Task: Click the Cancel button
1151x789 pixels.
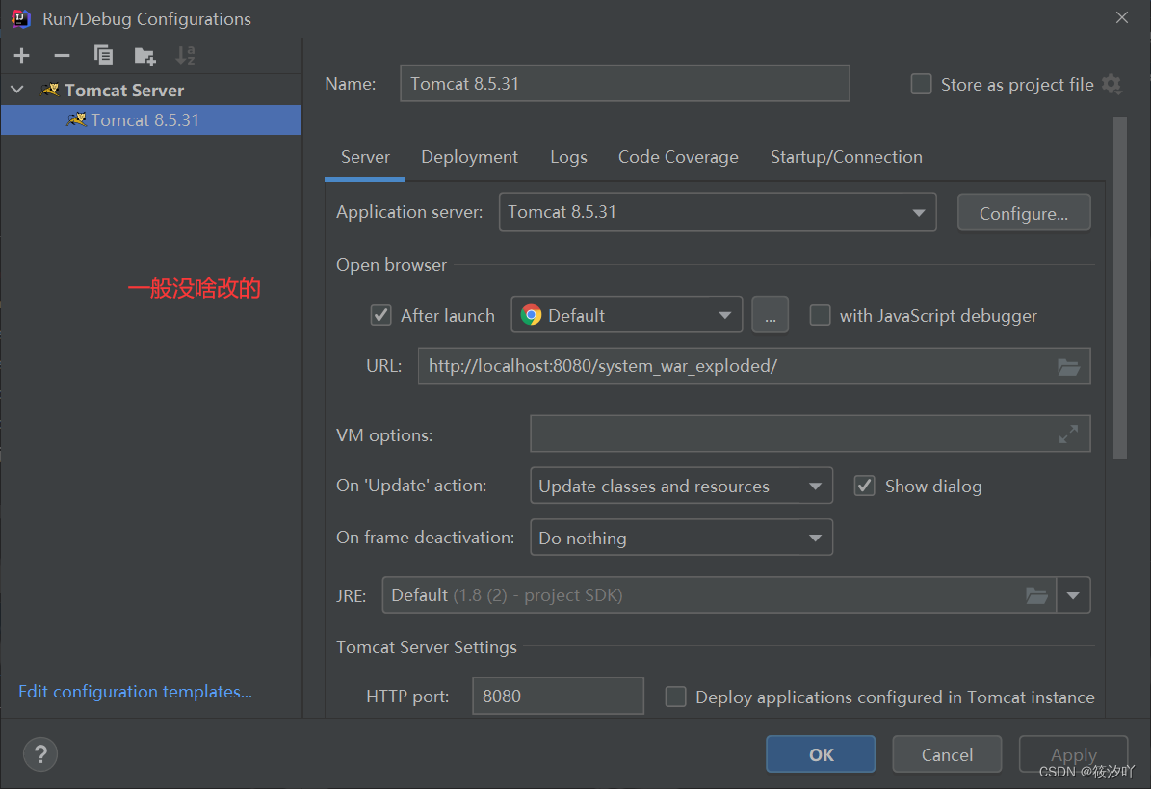Action: [x=946, y=753]
